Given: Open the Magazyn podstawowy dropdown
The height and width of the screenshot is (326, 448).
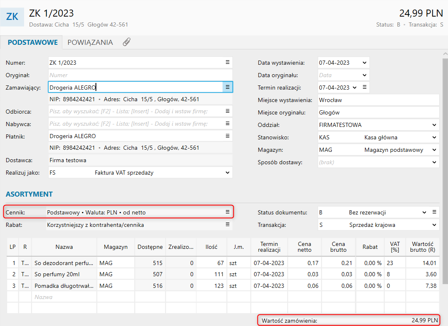Looking at the screenshot, I should pyautogui.click(x=434, y=150).
